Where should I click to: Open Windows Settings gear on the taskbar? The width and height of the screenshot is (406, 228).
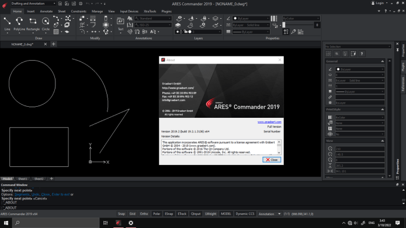pos(131,223)
